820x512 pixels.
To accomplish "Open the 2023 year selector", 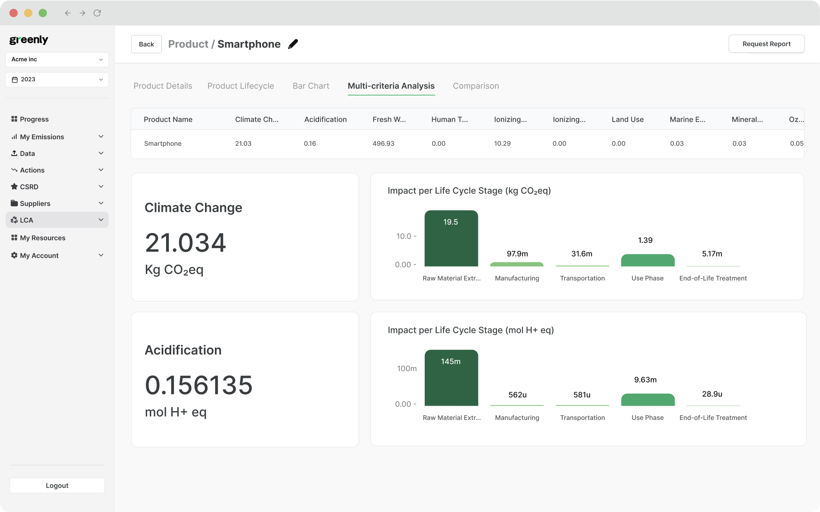I will 57,79.
